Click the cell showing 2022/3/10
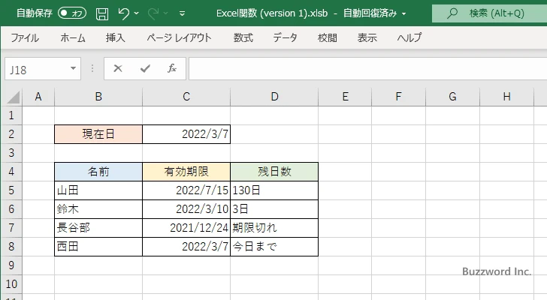This screenshot has height=300, width=547. [186, 209]
